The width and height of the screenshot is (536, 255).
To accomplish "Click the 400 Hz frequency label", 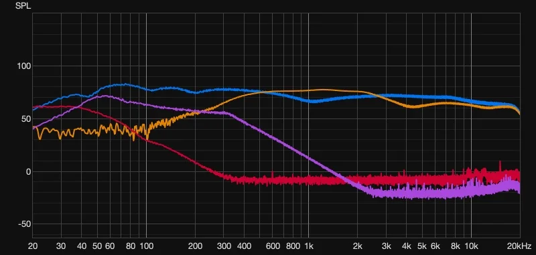I will (244, 246).
